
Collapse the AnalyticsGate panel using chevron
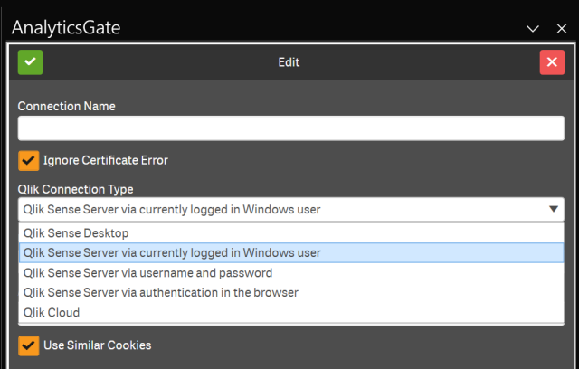click(533, 29)
